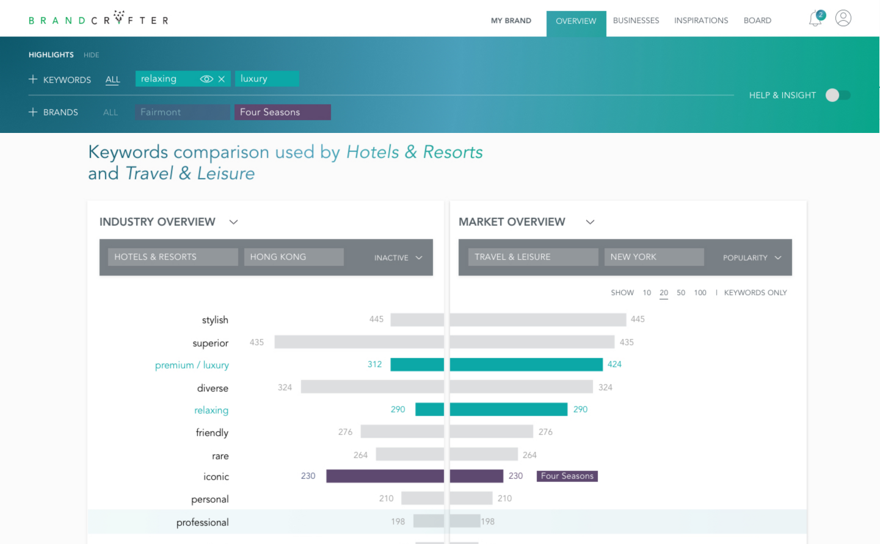Click the plus icon beside Brands
Screen dimensions: 880x544
[x=33, y=112]
